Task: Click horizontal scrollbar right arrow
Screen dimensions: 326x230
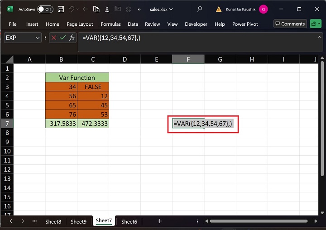Action: (x=316, y=221)
